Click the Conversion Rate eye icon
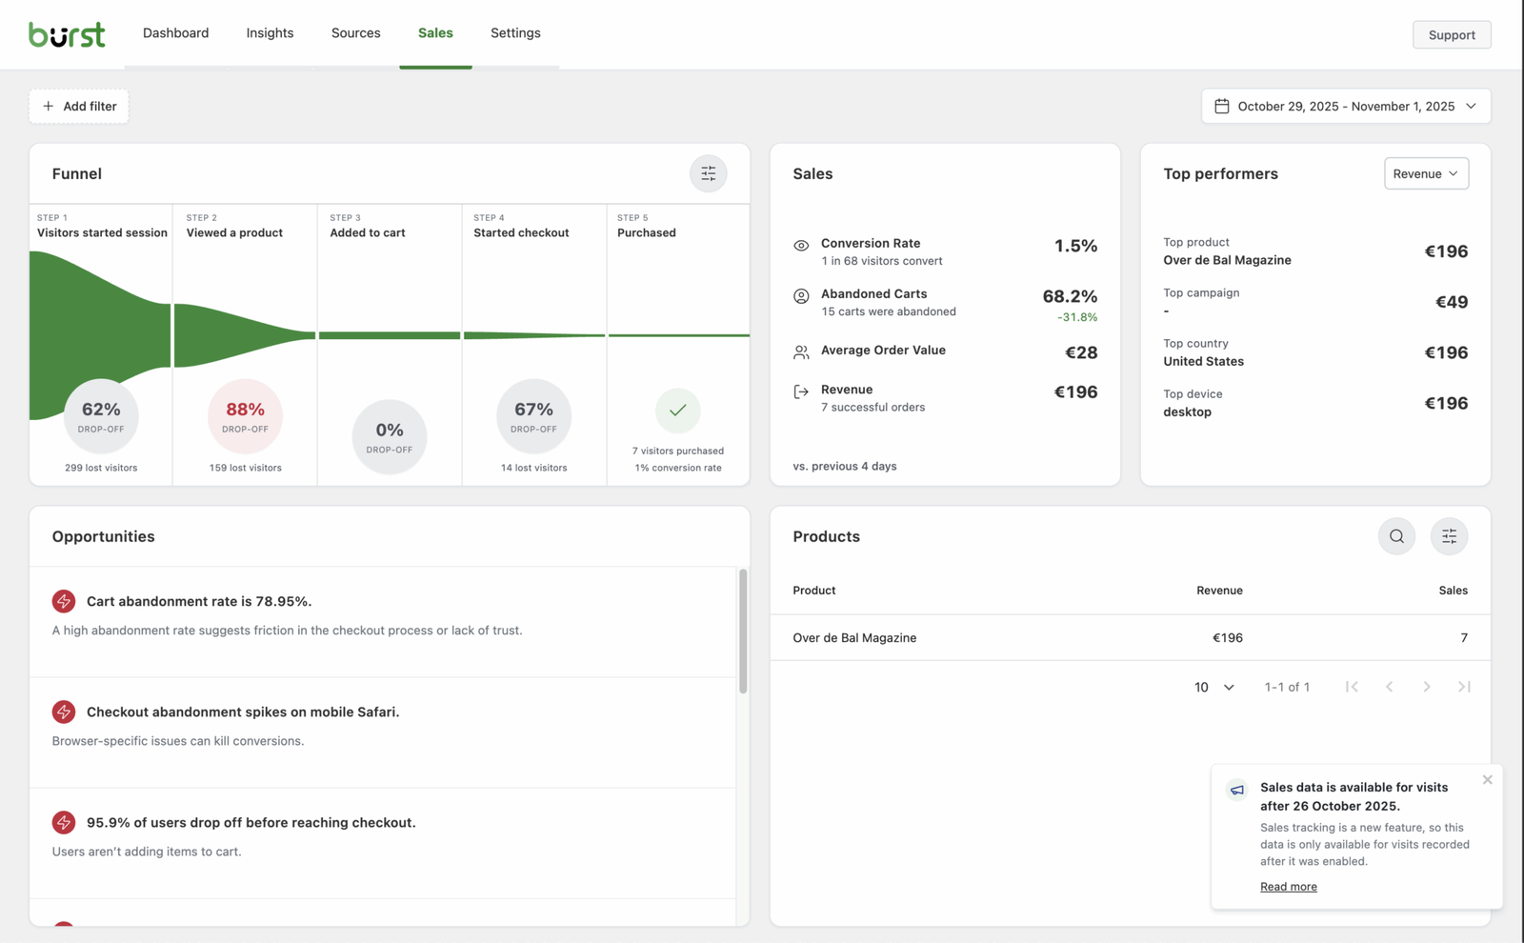1524x943 pixels. [x=801, y=246]
